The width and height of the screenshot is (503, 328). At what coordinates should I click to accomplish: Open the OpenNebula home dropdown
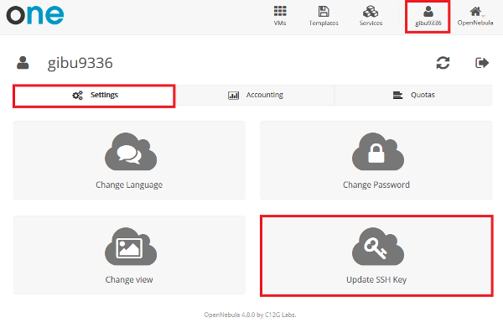point(475,16)
